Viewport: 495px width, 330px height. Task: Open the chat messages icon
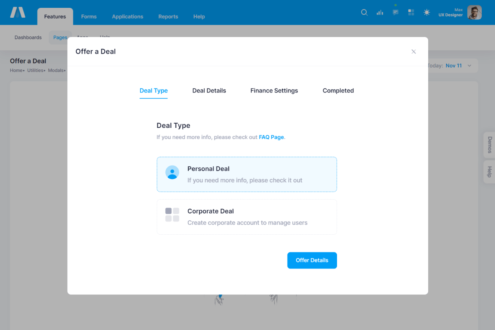(x=396, y=12)
